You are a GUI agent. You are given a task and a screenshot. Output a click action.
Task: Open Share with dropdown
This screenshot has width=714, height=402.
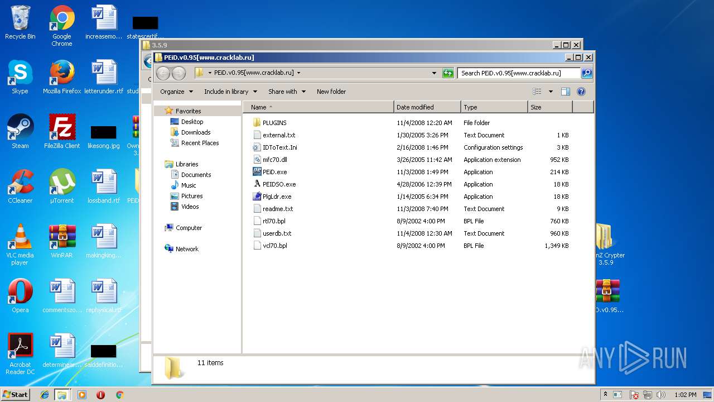pos(287,92)
